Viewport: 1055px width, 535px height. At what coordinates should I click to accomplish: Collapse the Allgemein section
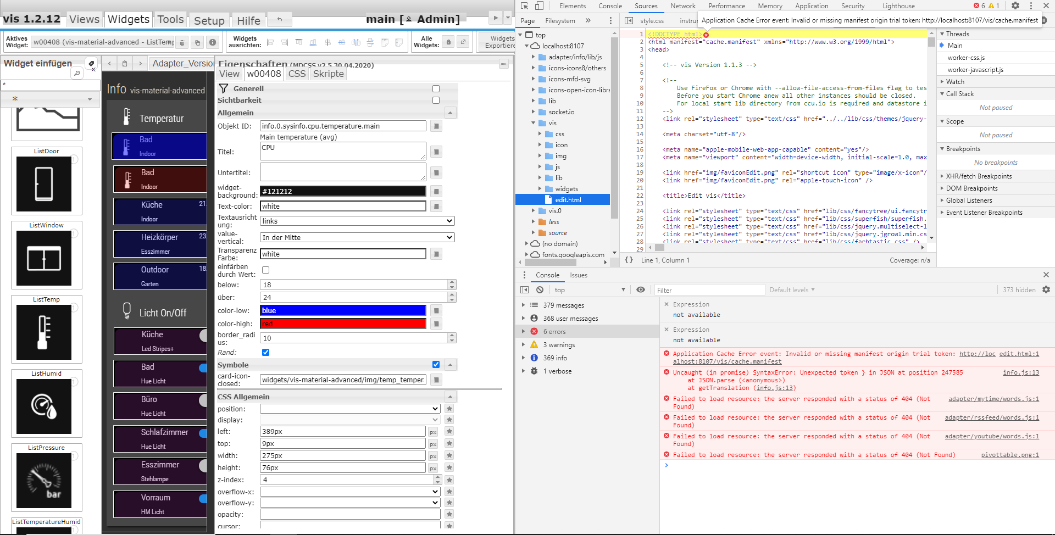tap(451, 113)
